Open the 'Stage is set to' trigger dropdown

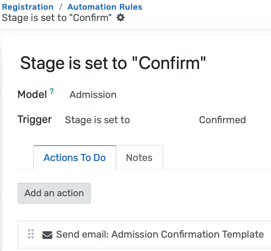[97, 120]
